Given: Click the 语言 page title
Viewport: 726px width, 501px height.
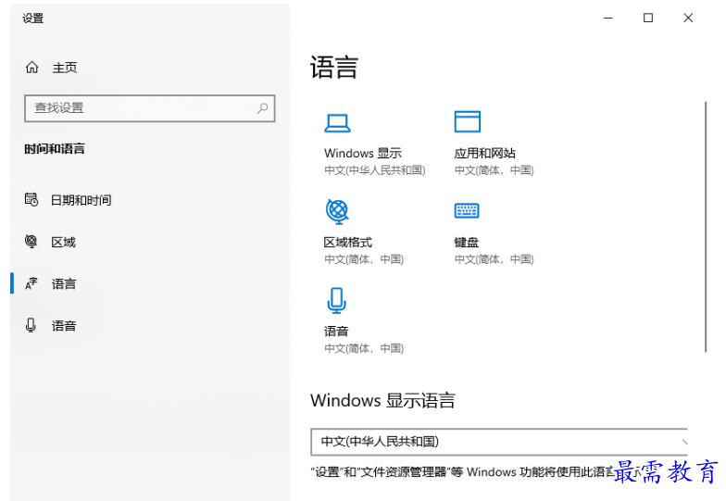Looking at the screenshot, I should point(334,68).
